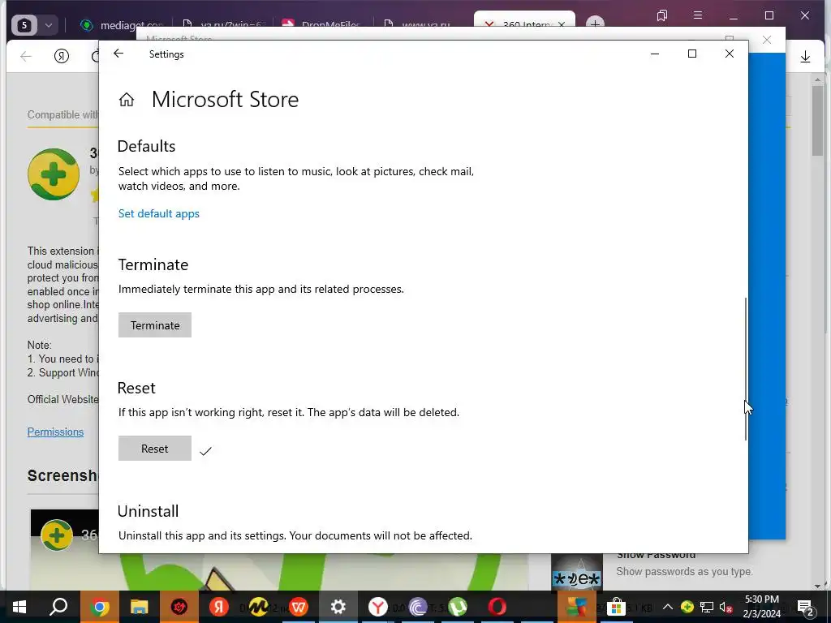Open red Yandex 'Я' app on taskbar
Screen dimensions: 831x623
pos(218,607)
